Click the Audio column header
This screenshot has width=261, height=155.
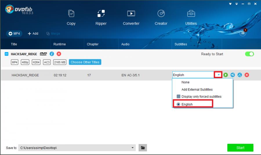125,44
